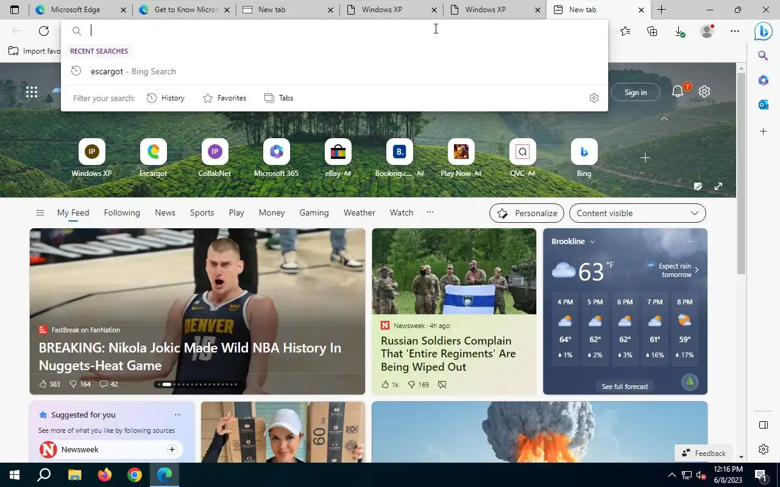Open the Windows Start menu
This screenshot has width=780, height=487.
click(15, 475)
